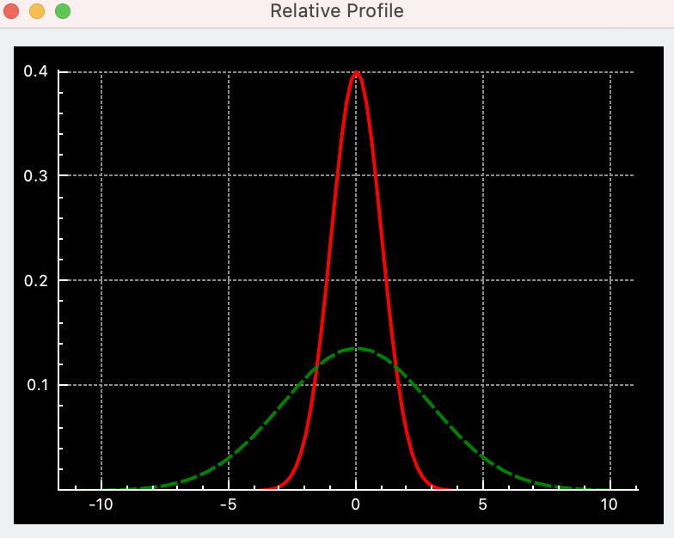Click the peak of the green dashed curve
674x538 pixels.
coord(356,348)
